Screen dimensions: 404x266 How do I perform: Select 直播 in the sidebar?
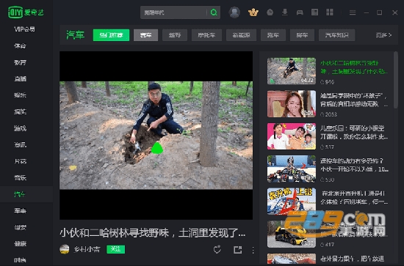pyautogui.click(x=20, y=78)
